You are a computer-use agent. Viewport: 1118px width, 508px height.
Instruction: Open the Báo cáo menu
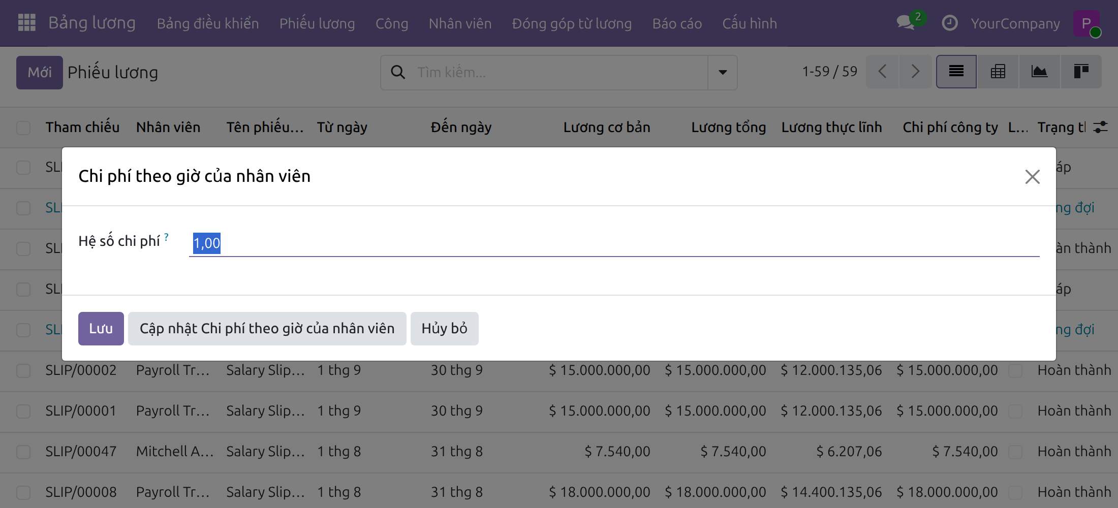click(677, 23)
